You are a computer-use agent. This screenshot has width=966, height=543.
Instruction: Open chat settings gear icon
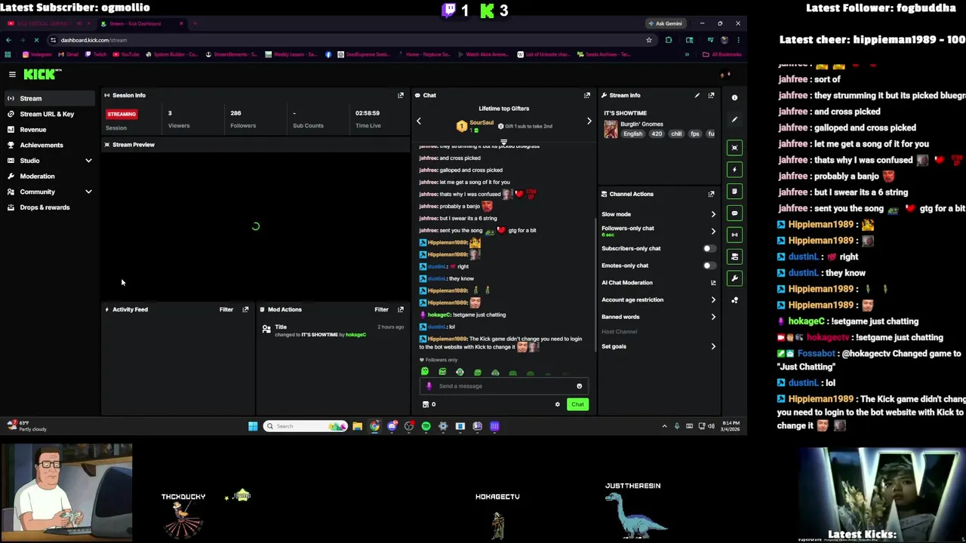click(558, 404)
